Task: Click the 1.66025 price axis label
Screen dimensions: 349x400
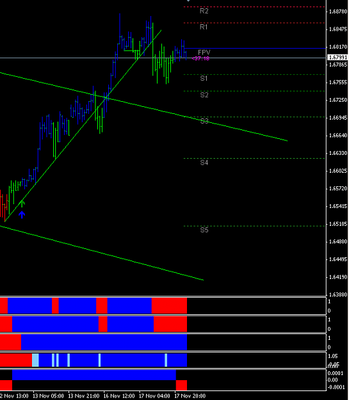Action: pyautogui.click(x=338, y=171)
